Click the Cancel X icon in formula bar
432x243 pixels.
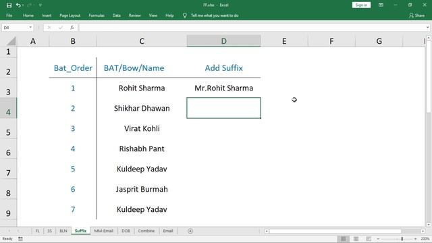(49, 28)
